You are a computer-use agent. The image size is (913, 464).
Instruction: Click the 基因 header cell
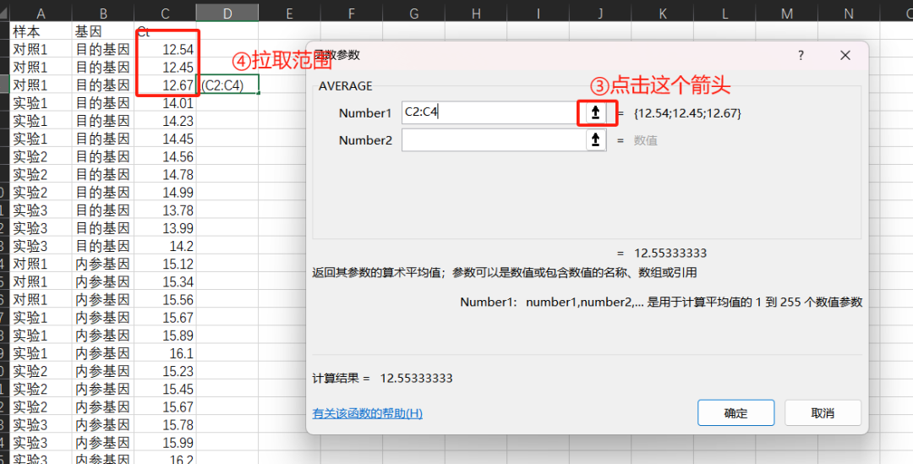coord(102,31)
